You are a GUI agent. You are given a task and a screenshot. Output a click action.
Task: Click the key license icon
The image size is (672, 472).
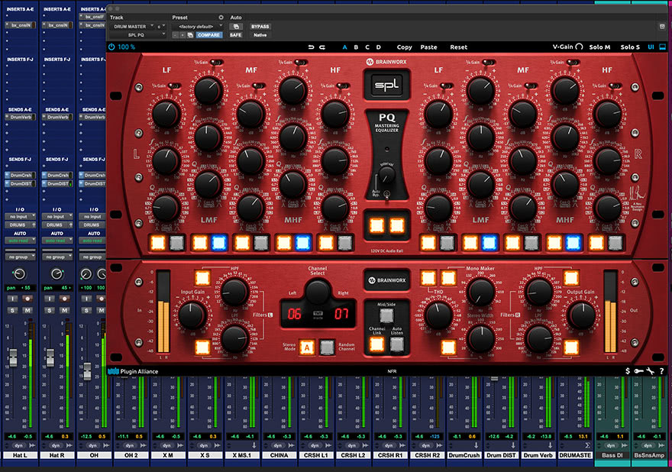(638, 371)
